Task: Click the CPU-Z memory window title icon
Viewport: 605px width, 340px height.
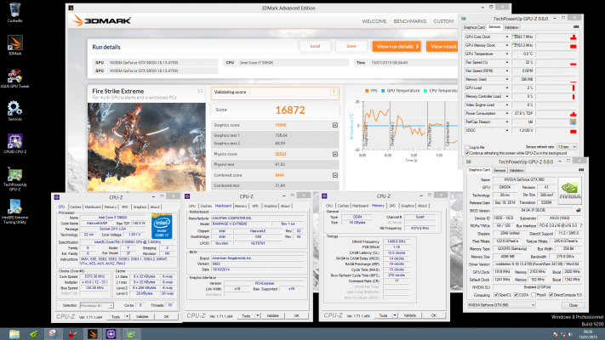Action: pos(324,196)
